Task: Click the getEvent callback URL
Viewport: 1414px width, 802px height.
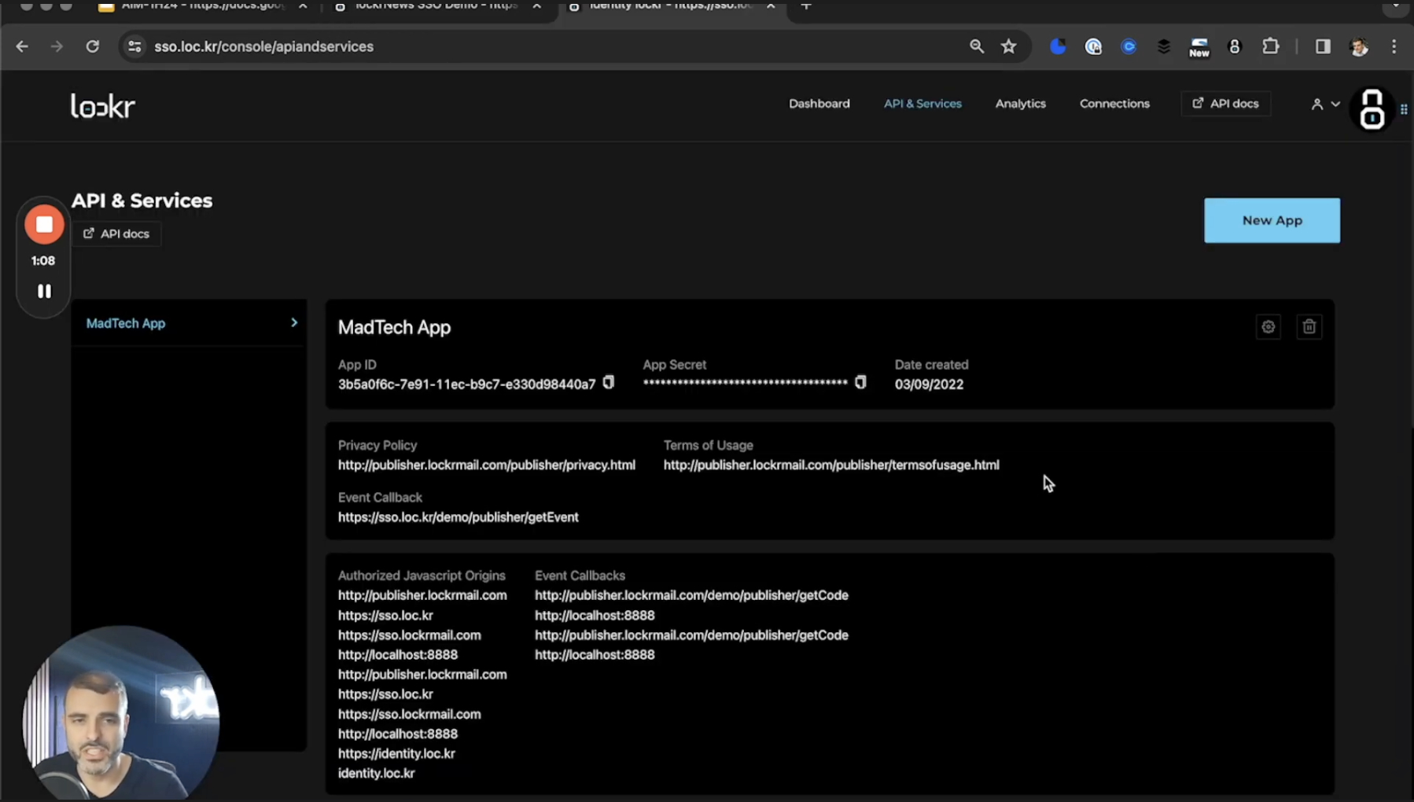Action: click(x=458, y=517)
